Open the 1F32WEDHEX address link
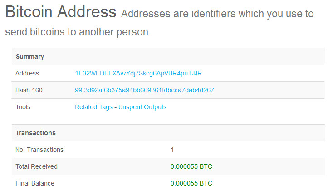The image size is (328, 191). click(x=138, y=73)
